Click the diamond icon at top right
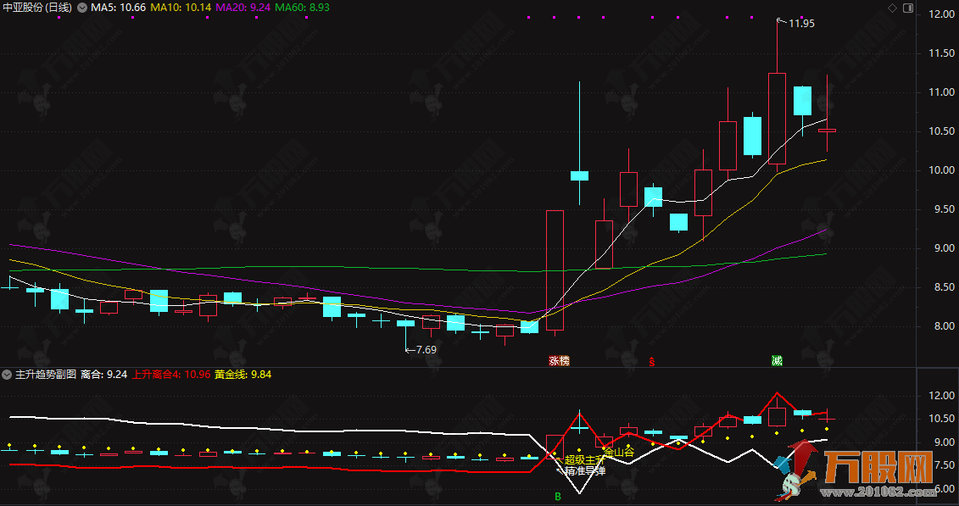 (x=892, y=8)
